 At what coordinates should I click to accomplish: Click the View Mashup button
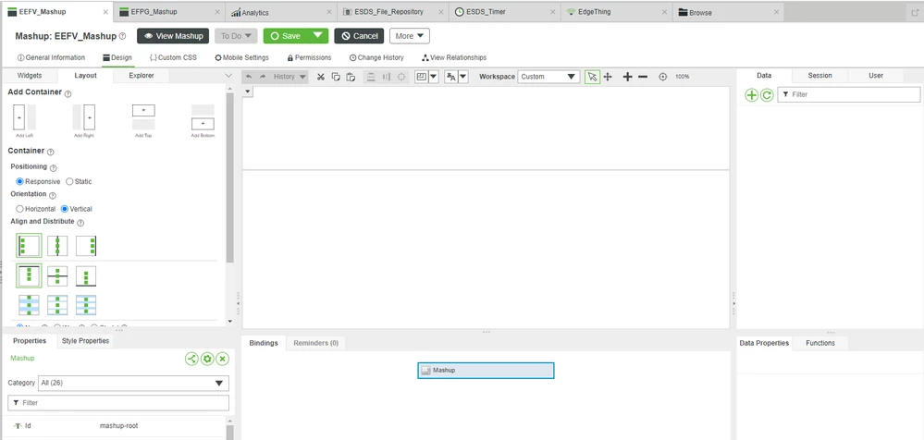173,36
